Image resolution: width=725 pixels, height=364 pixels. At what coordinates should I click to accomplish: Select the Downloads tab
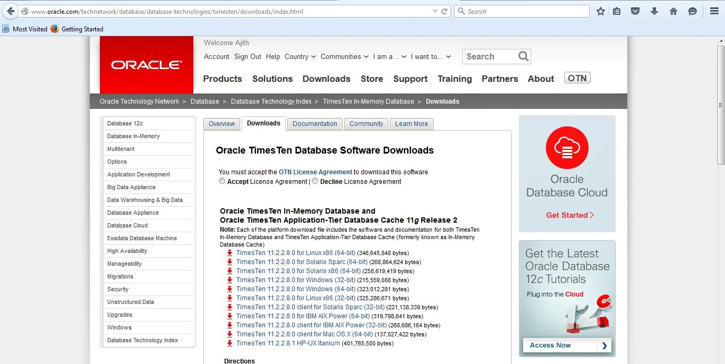pyautogui.click(x=263, y=123)
